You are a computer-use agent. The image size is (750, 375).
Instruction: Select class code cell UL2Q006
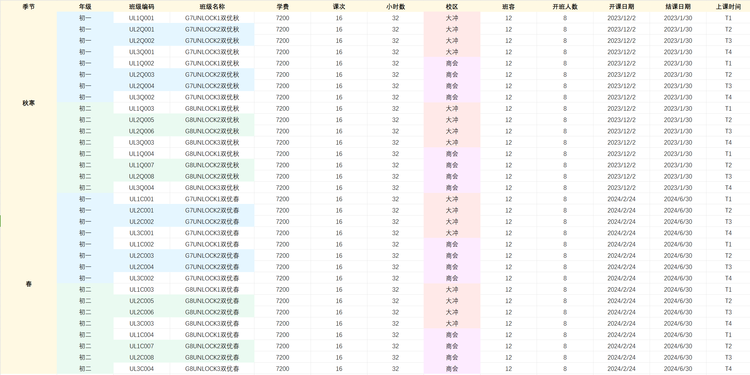click(x=141, y=131)
